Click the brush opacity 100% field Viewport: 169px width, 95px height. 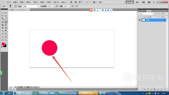click(x=50, y=6)
